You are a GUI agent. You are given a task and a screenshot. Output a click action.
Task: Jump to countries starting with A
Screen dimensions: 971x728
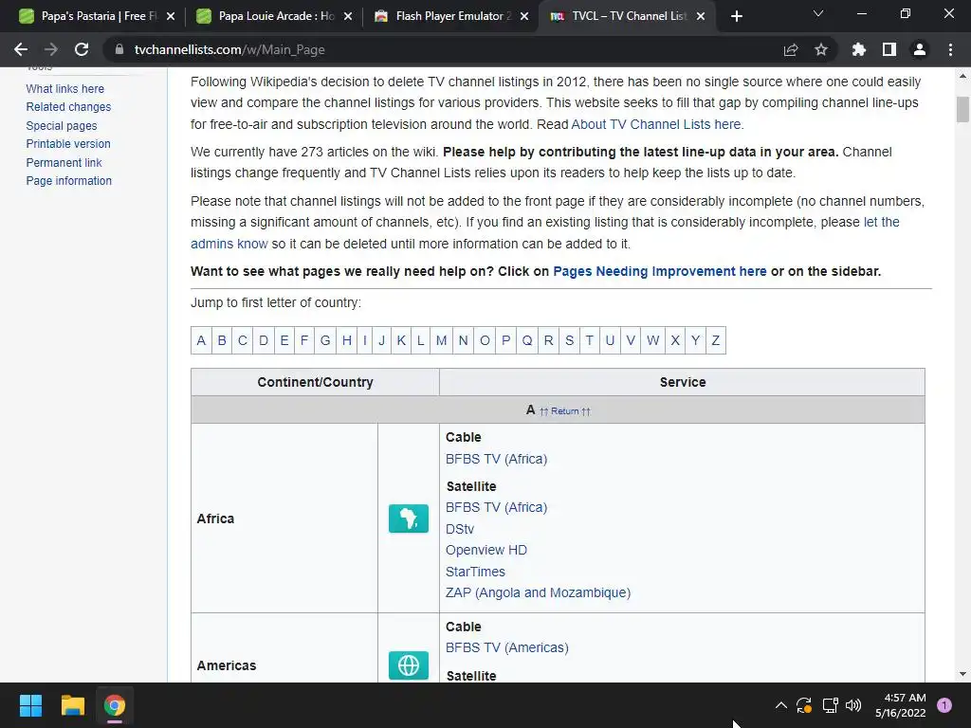tap(201, 340)
